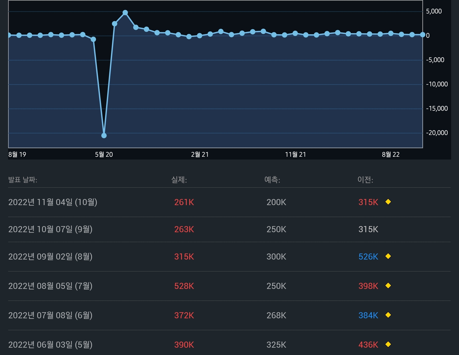Click the yellow diamond beside 315K in the 11월 04일 row

[388, 202]
